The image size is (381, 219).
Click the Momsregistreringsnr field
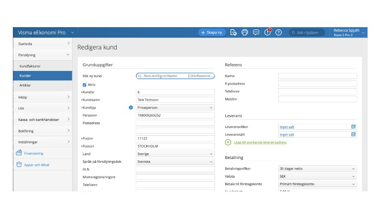click(x=175, y=177)
